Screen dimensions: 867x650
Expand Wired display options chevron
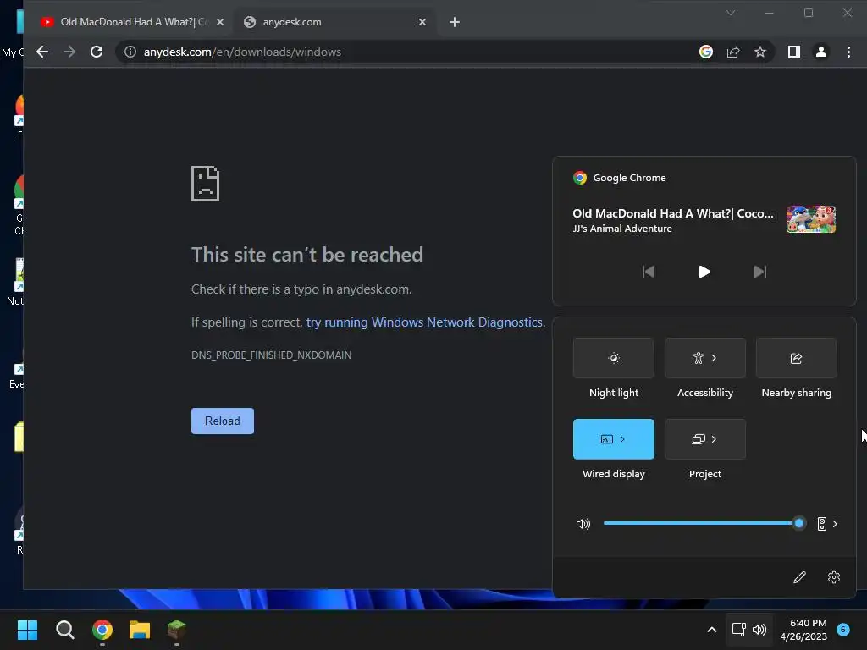pos(622,439)
